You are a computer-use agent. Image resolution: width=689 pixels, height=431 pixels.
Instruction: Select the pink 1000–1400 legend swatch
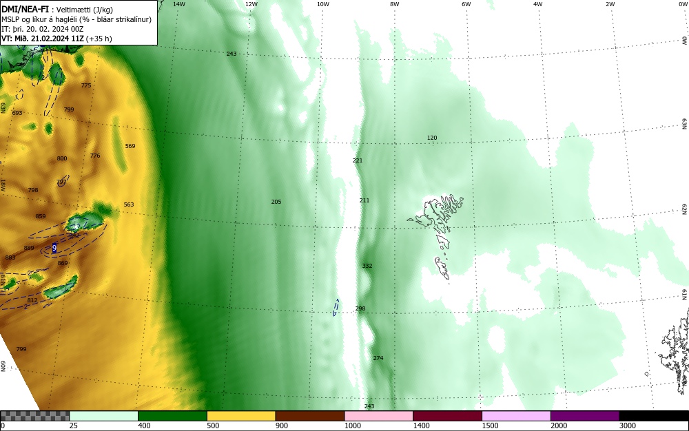click(x=379, y=416)
